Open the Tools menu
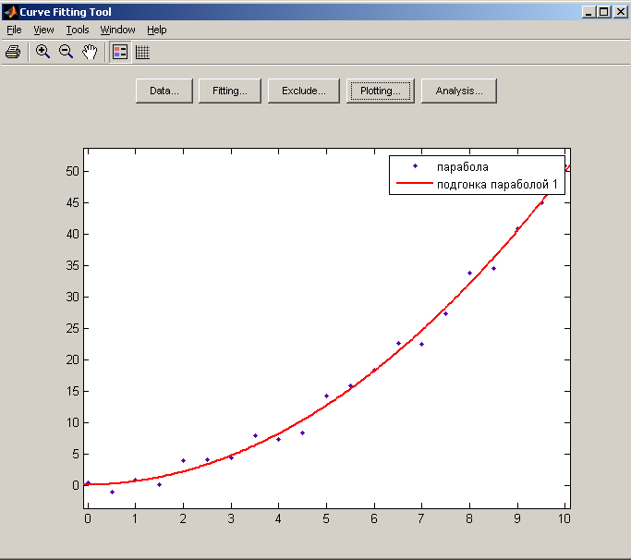This screenshot has width=631, height=560. point(78,30)
